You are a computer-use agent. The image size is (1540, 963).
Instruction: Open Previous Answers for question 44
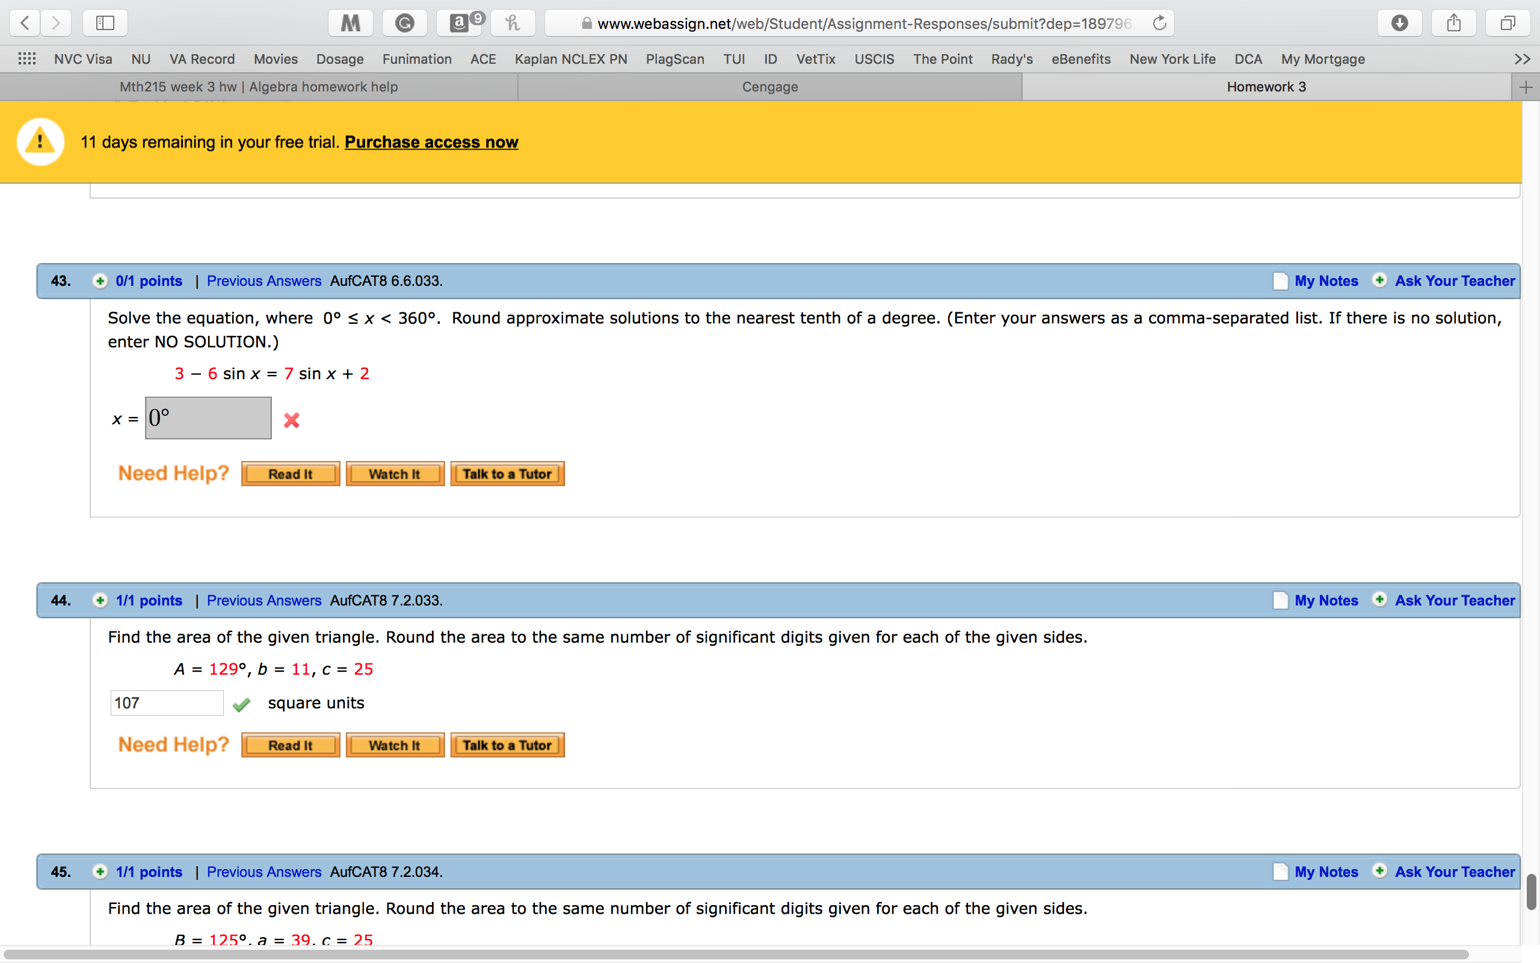click(264, 600)
